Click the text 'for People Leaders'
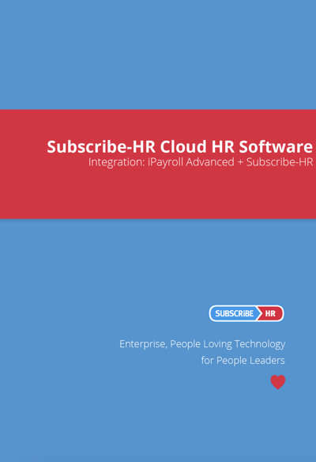 pos(243,361)
